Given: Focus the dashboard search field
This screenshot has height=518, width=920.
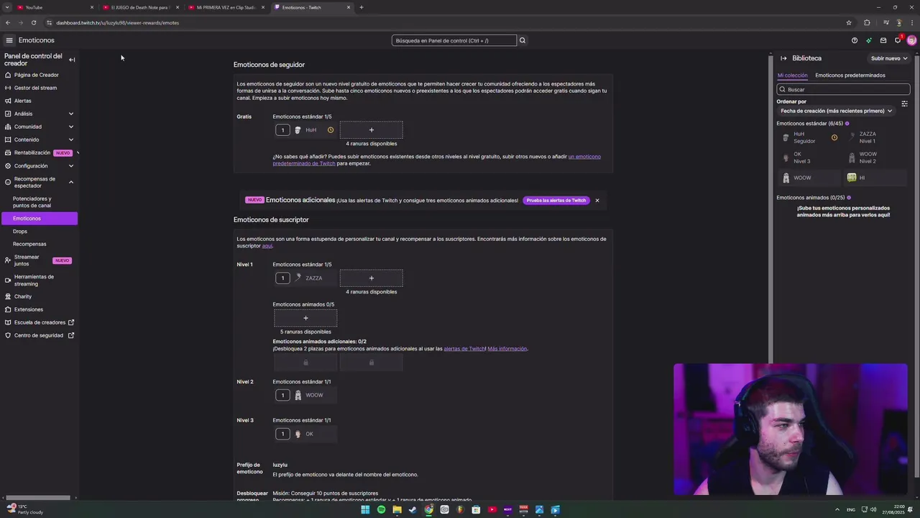Looking at the screenshot, I should 454,40.
